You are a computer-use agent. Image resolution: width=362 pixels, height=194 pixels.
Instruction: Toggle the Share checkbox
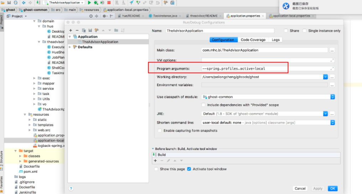pos(286,31)
